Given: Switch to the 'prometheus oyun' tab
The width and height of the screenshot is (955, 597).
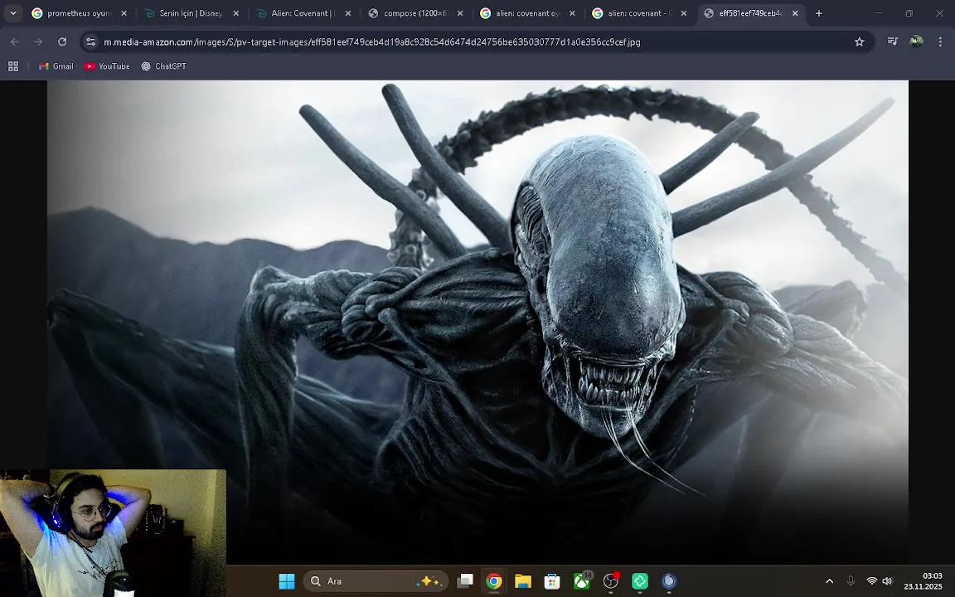Looking at the screenshot, I should click(x=80, y=12).
